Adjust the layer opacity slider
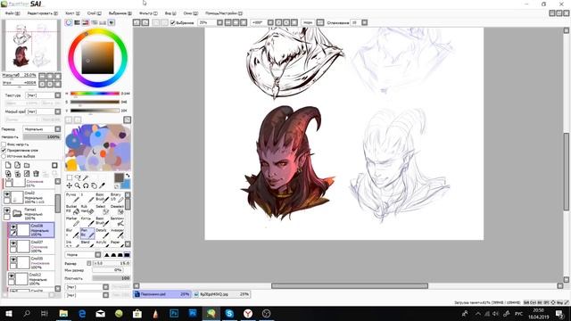571x321 pixels. pos(41,136)
